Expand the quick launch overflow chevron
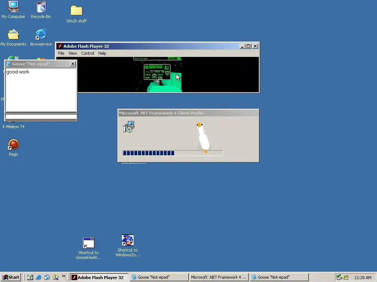The image size is (377, 282). coord(63,276)
